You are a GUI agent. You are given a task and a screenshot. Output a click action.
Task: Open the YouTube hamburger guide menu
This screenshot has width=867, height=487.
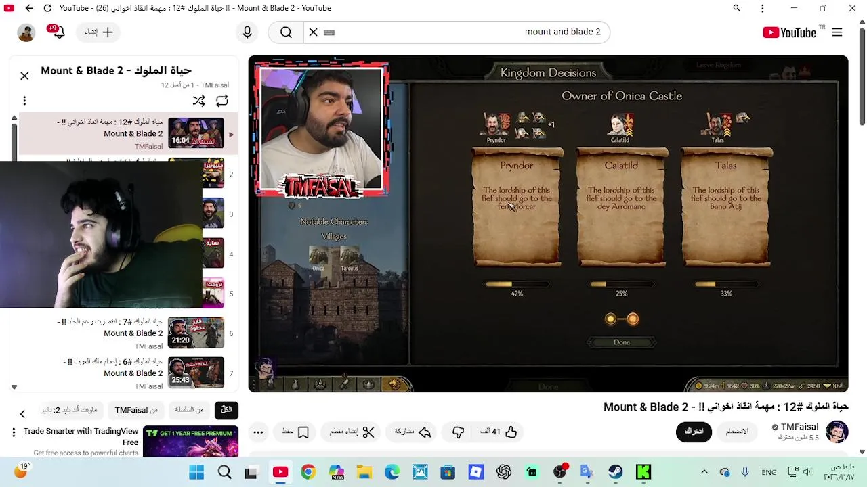coord(837,32)
